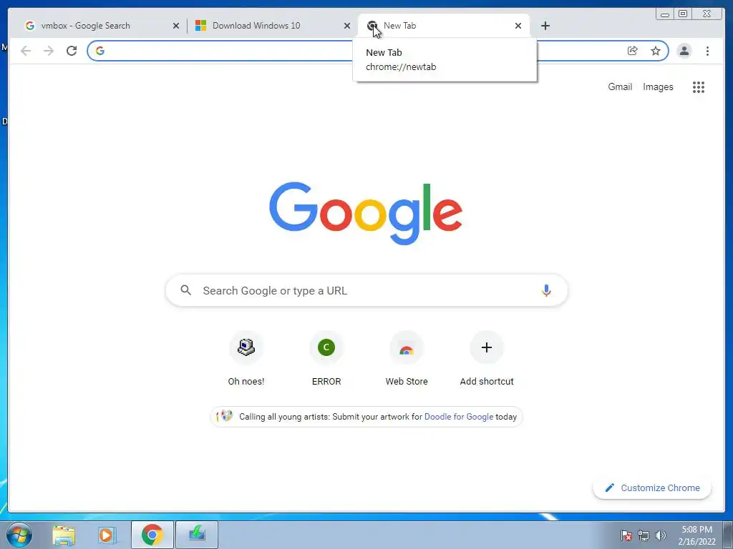Click the Doodle for Google promo icon
Image resolution: width=733 pixels, height=549 pixels.
pos(224,416)
